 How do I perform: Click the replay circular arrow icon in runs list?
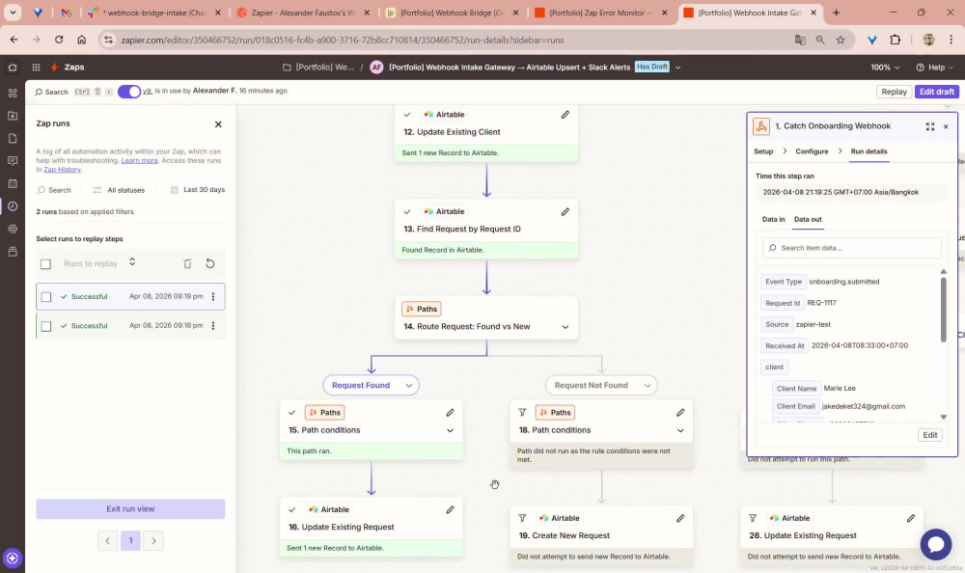209,263
